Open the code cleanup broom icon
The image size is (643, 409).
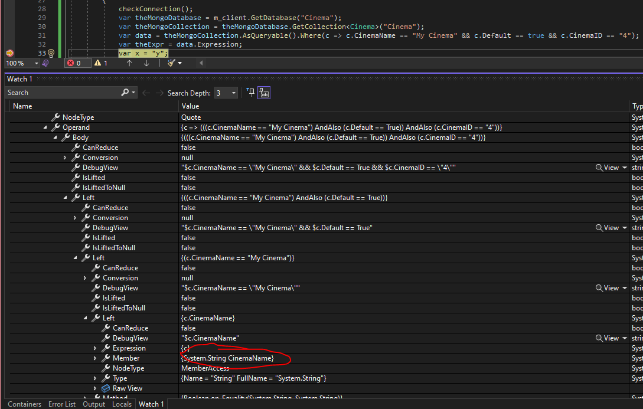[171, 63]
